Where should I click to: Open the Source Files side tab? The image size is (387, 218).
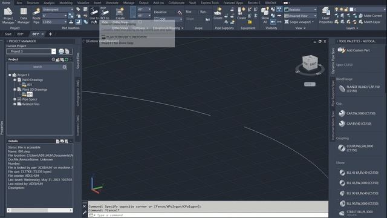click(x=78, y=61)
